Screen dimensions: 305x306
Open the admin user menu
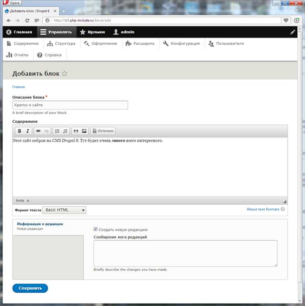pyautogui.click(x=124, y=32)
